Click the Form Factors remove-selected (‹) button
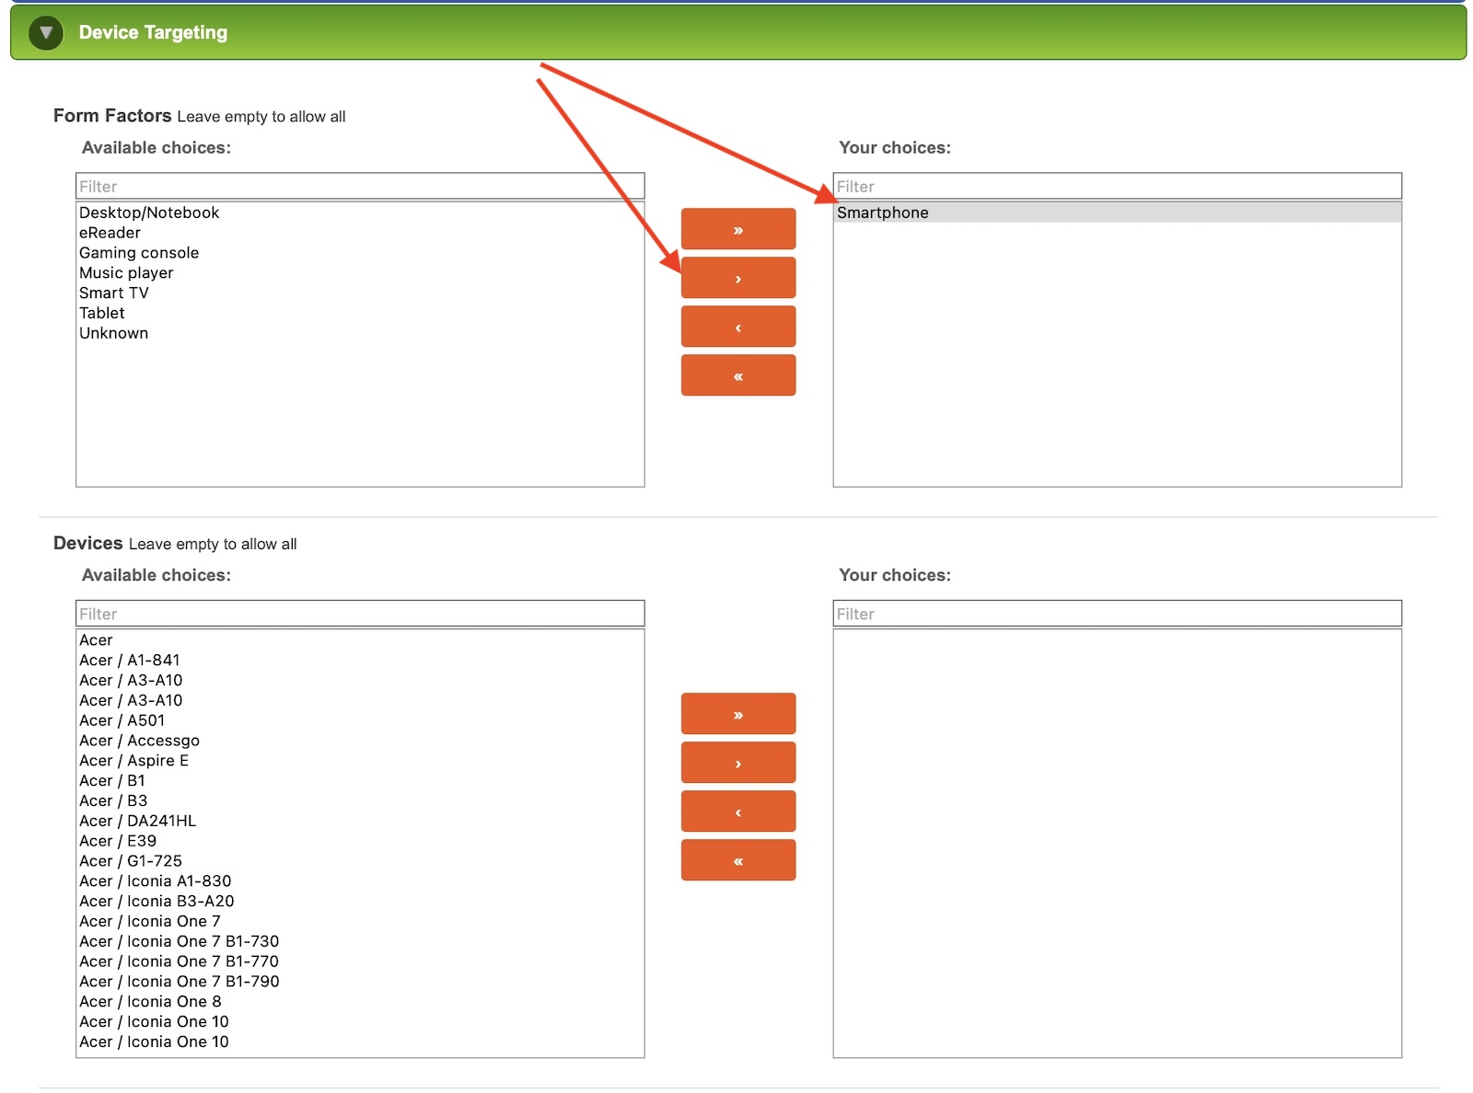This screenshot has width=1473, height=1093. point(737,327)
